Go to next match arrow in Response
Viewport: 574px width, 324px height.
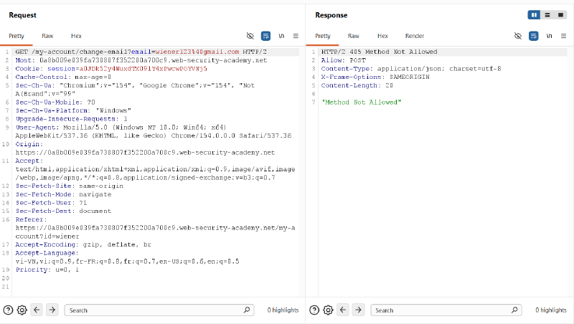[x=358, y=310]
